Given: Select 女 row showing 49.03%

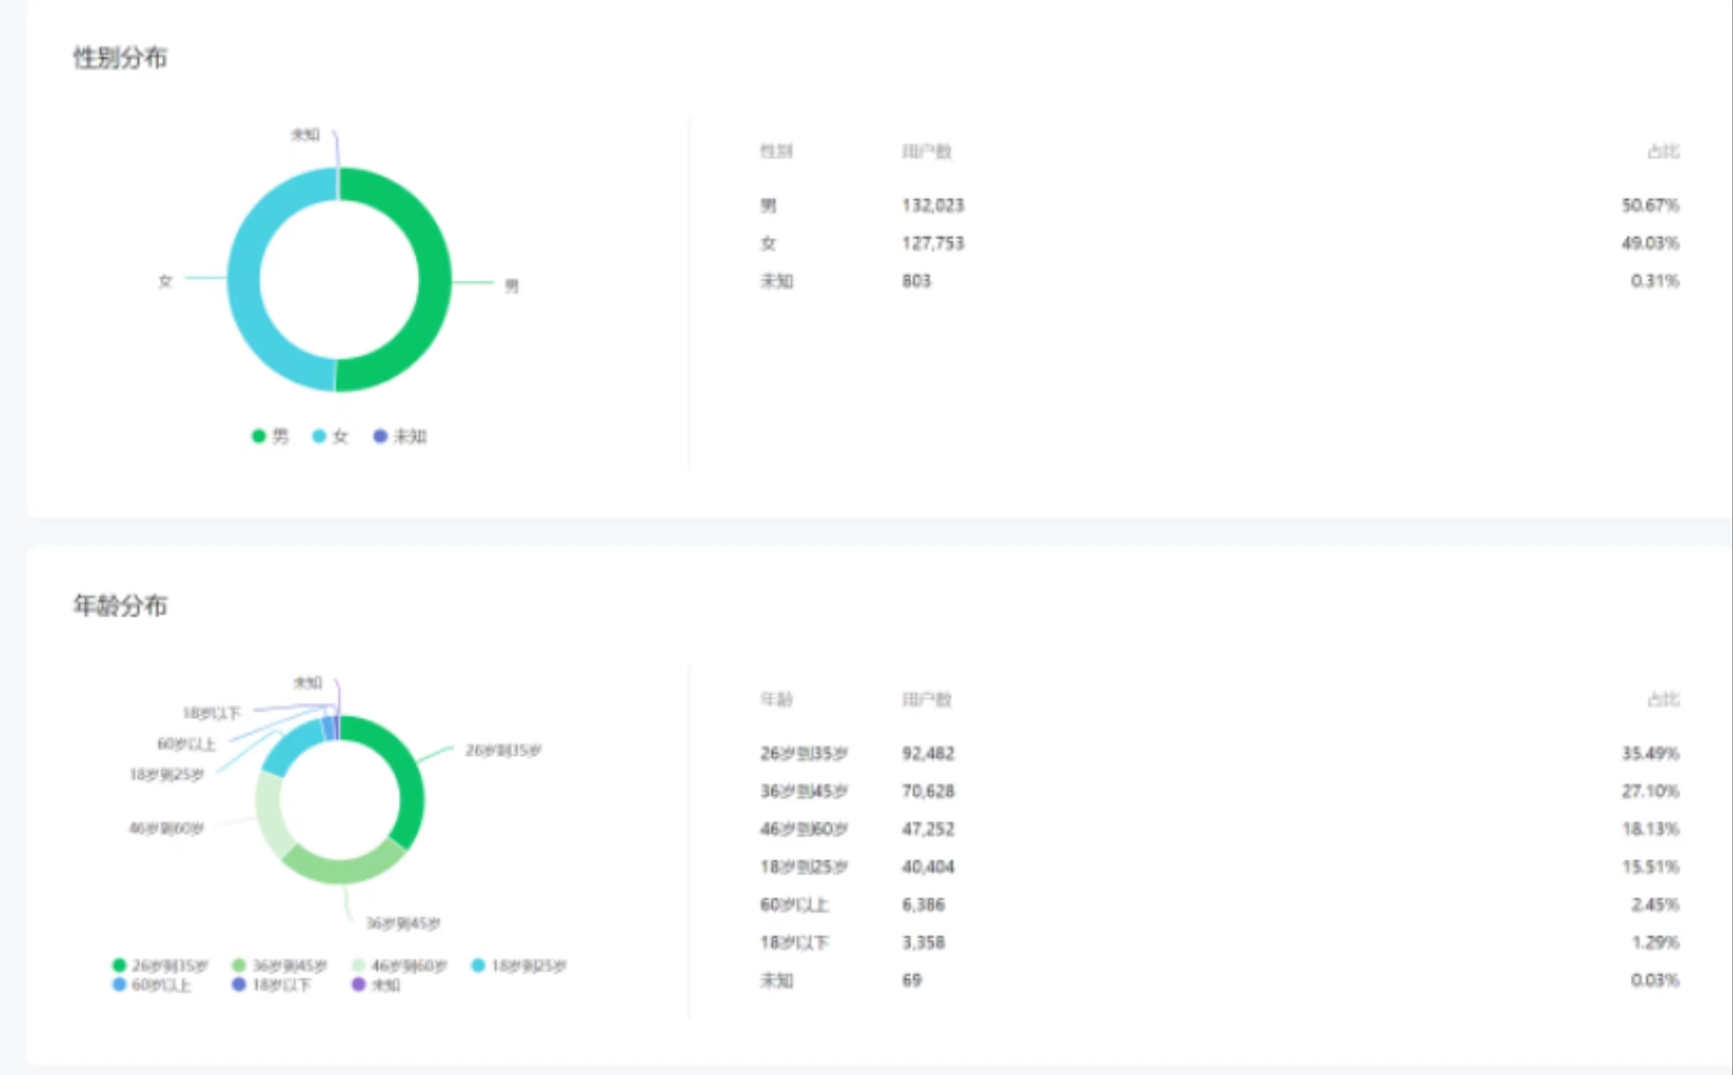Looking at the screenshot, I should [x=1219, y=243].
